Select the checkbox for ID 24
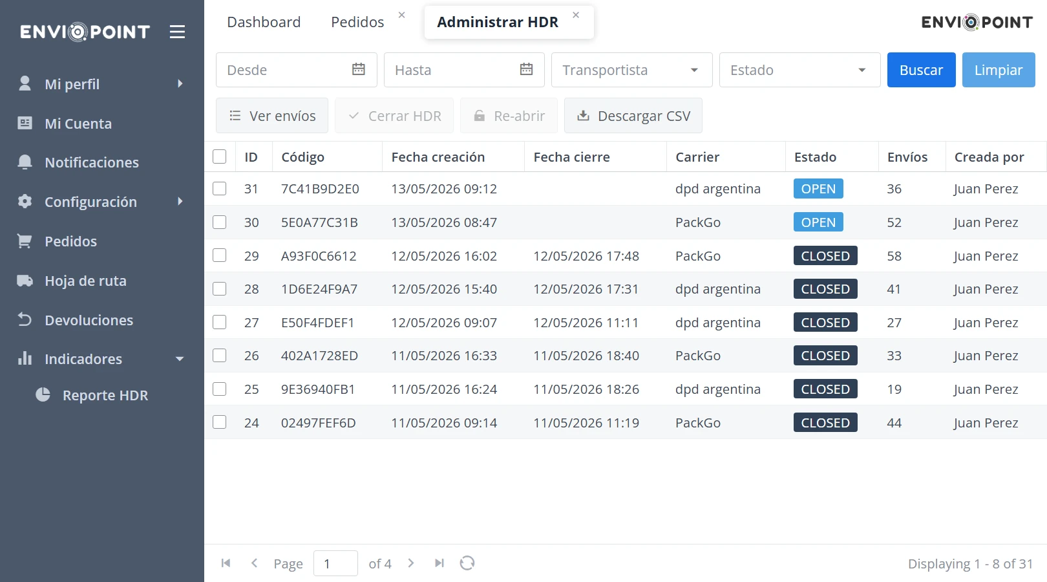Screen dimensions: 1047x582 [x=220, y=422]
